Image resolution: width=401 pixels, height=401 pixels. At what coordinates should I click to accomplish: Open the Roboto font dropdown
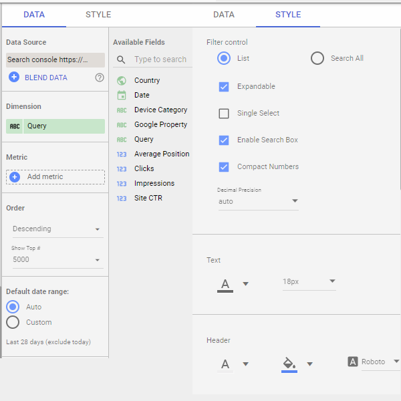coord(380,362)
